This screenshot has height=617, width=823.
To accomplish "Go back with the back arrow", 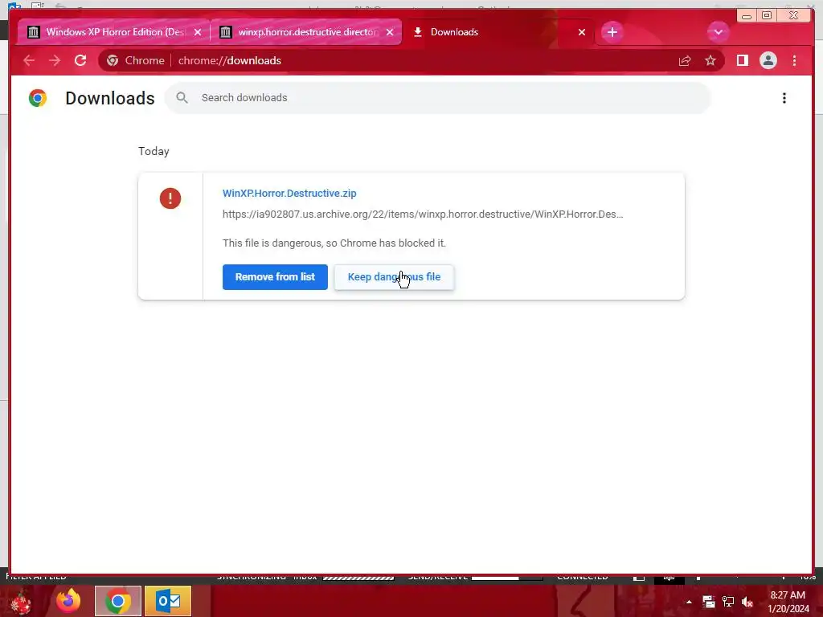I will coord(29,60).
